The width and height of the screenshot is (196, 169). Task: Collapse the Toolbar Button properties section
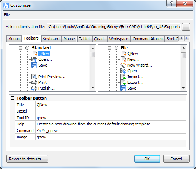[x=12, y=98]
